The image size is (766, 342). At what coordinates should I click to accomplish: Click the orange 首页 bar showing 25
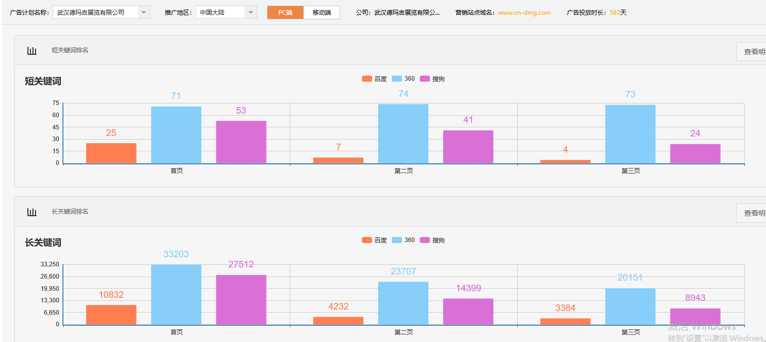(111, 152)
